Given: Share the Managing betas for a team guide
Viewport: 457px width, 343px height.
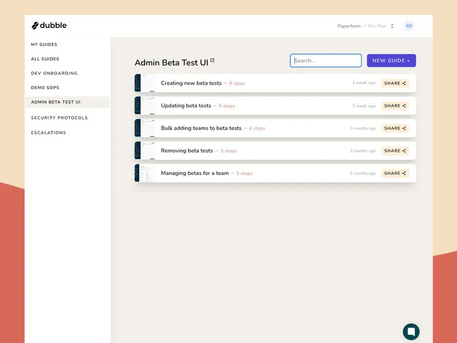Looking at the screenshot, I should [x=395, y=173].
